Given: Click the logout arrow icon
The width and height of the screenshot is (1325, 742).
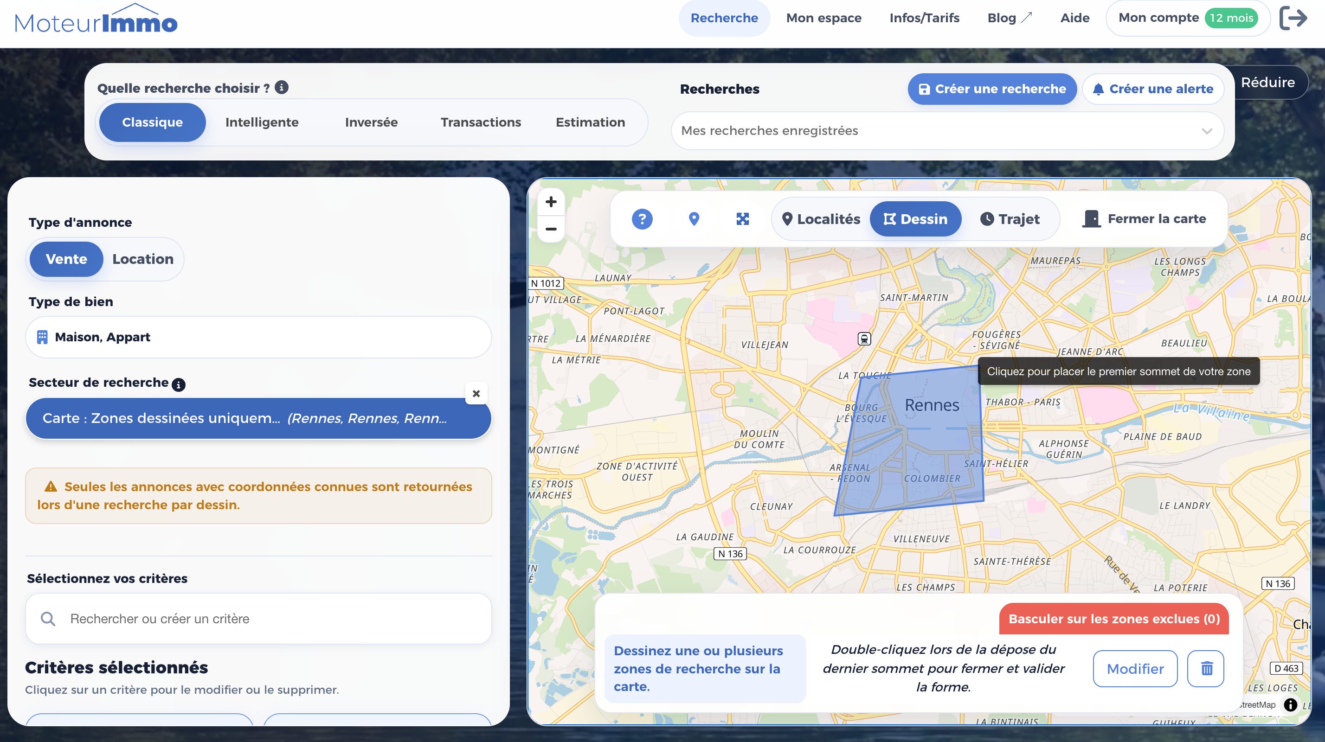Looking at the screenshot, I should click(1293, 18).
